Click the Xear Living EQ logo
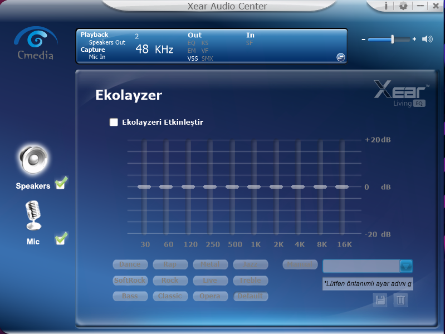 [401, 94]
